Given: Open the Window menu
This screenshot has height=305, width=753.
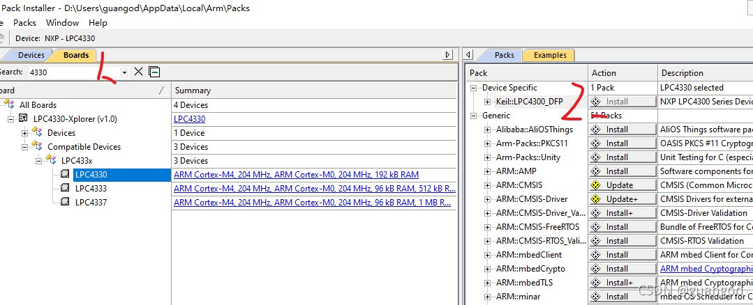Looking at the screenshot, I should pyautogui.click(x=62, y=22).
